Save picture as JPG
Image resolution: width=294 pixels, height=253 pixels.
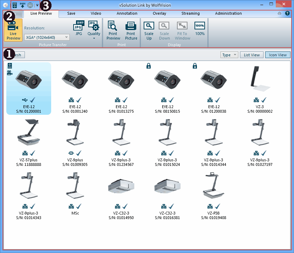tap(78, 28)
